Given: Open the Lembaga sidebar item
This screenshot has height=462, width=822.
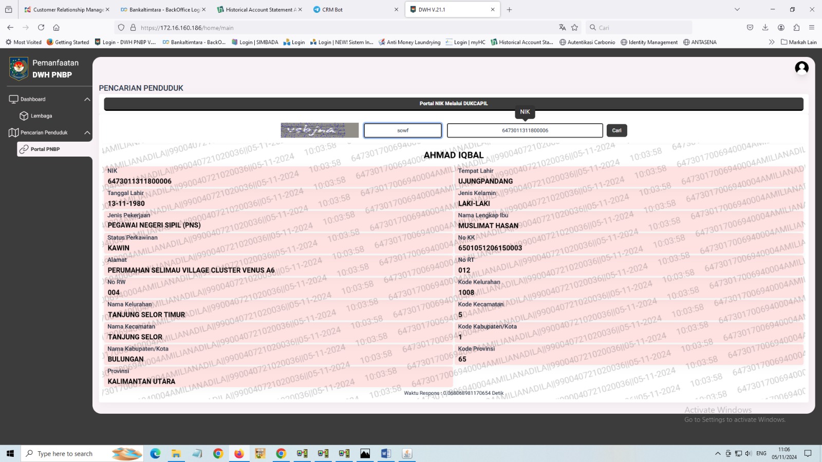Looking at the screenshot, I should (41, 116).
